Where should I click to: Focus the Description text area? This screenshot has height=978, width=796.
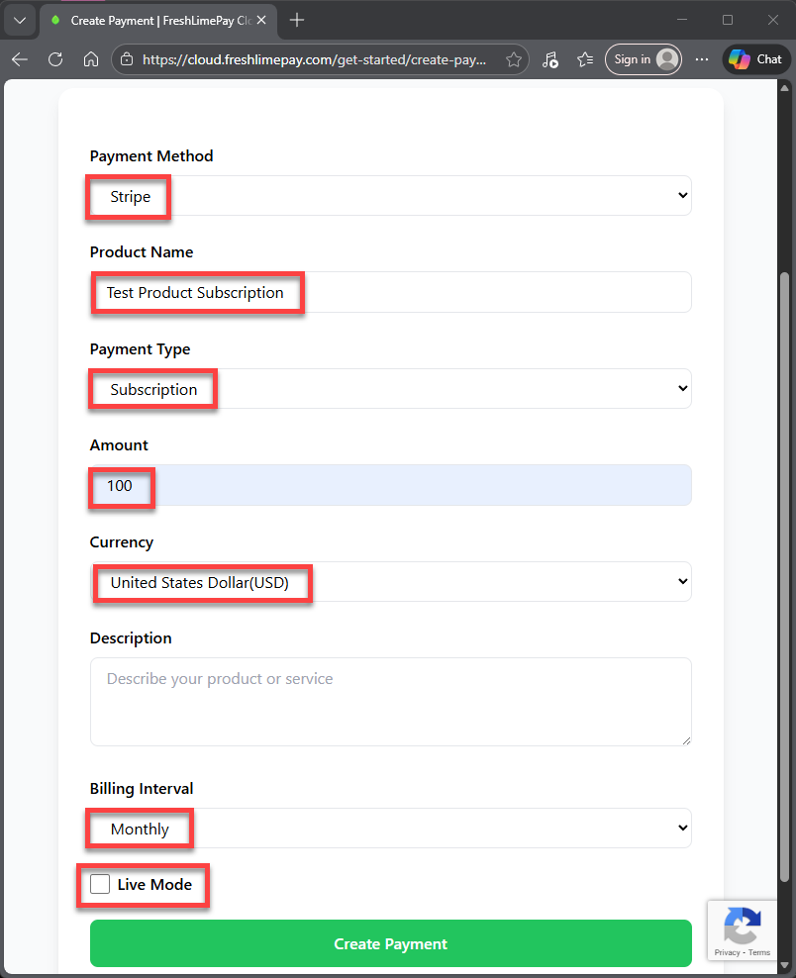390,702
